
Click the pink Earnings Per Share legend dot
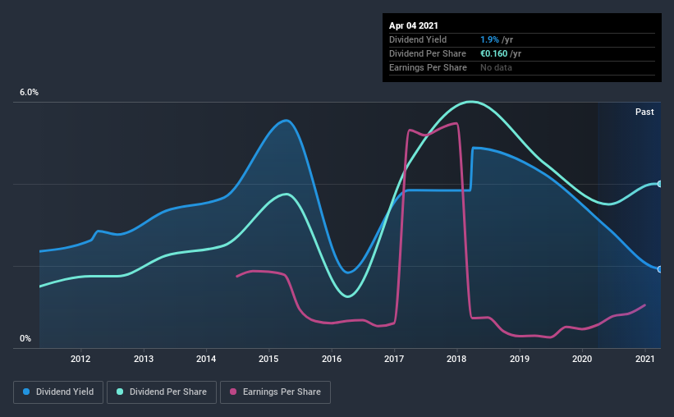[233, 392]
